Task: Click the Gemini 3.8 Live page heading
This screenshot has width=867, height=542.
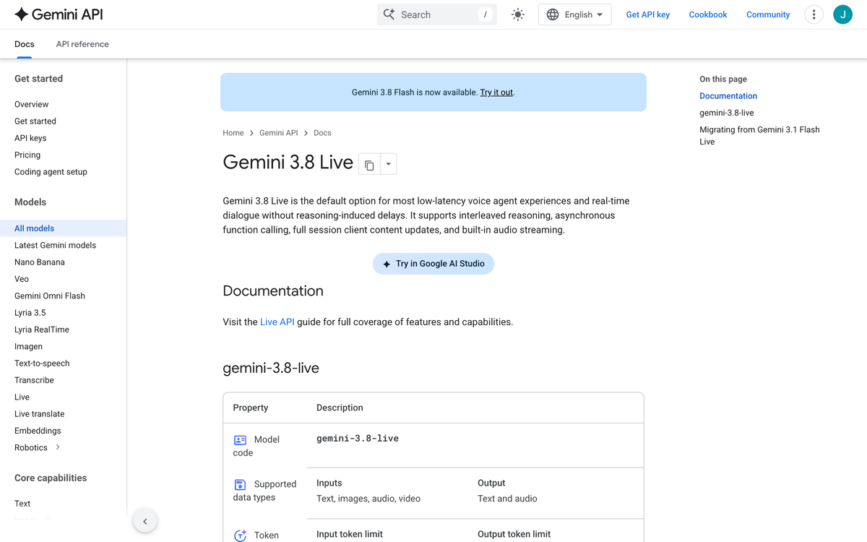Action: [288, 162]
